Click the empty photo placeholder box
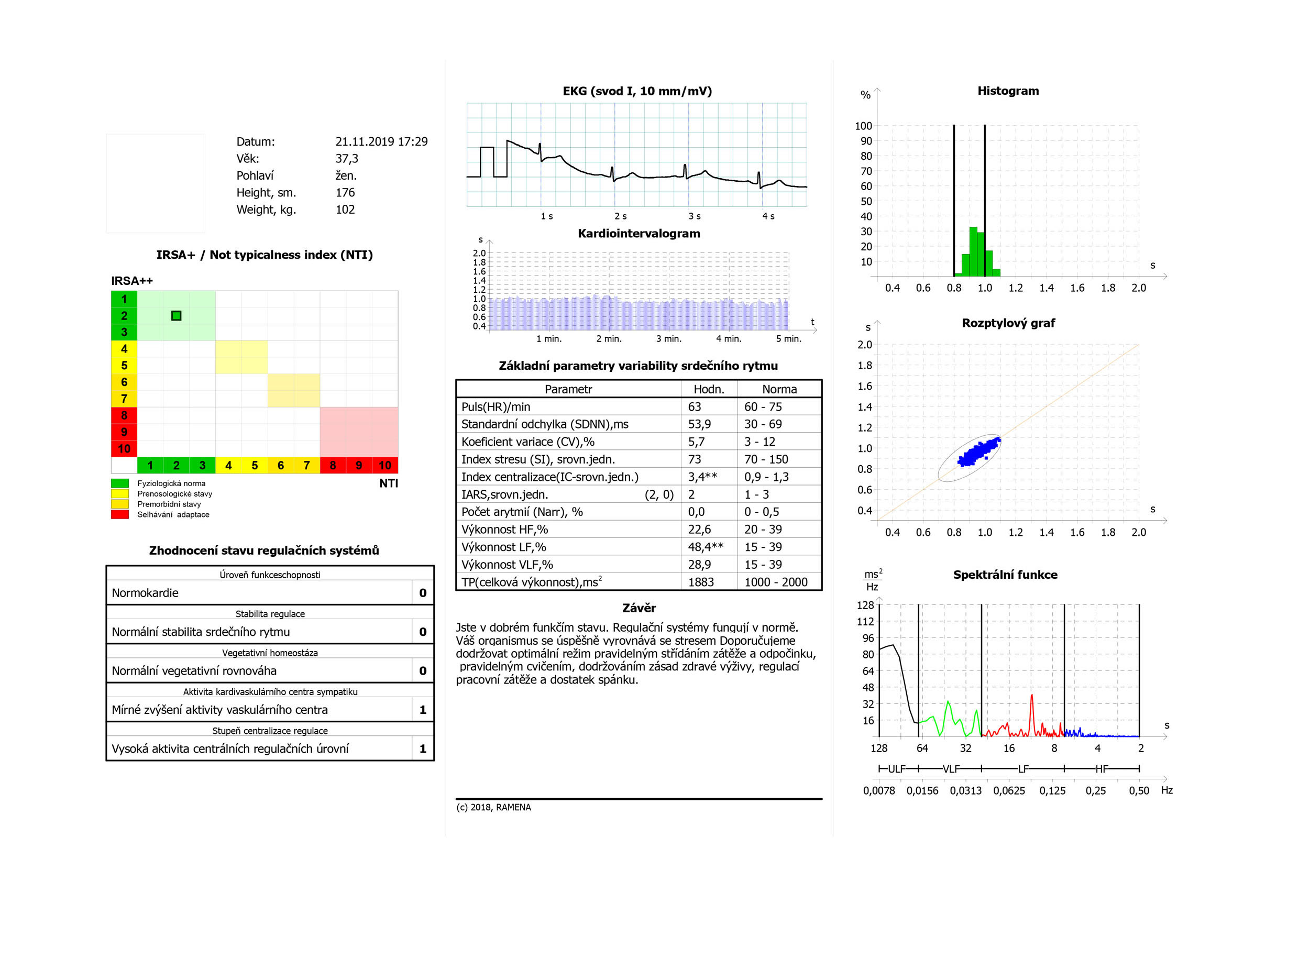The height and width of the screenshot is (958, 1299). (156, 183)
